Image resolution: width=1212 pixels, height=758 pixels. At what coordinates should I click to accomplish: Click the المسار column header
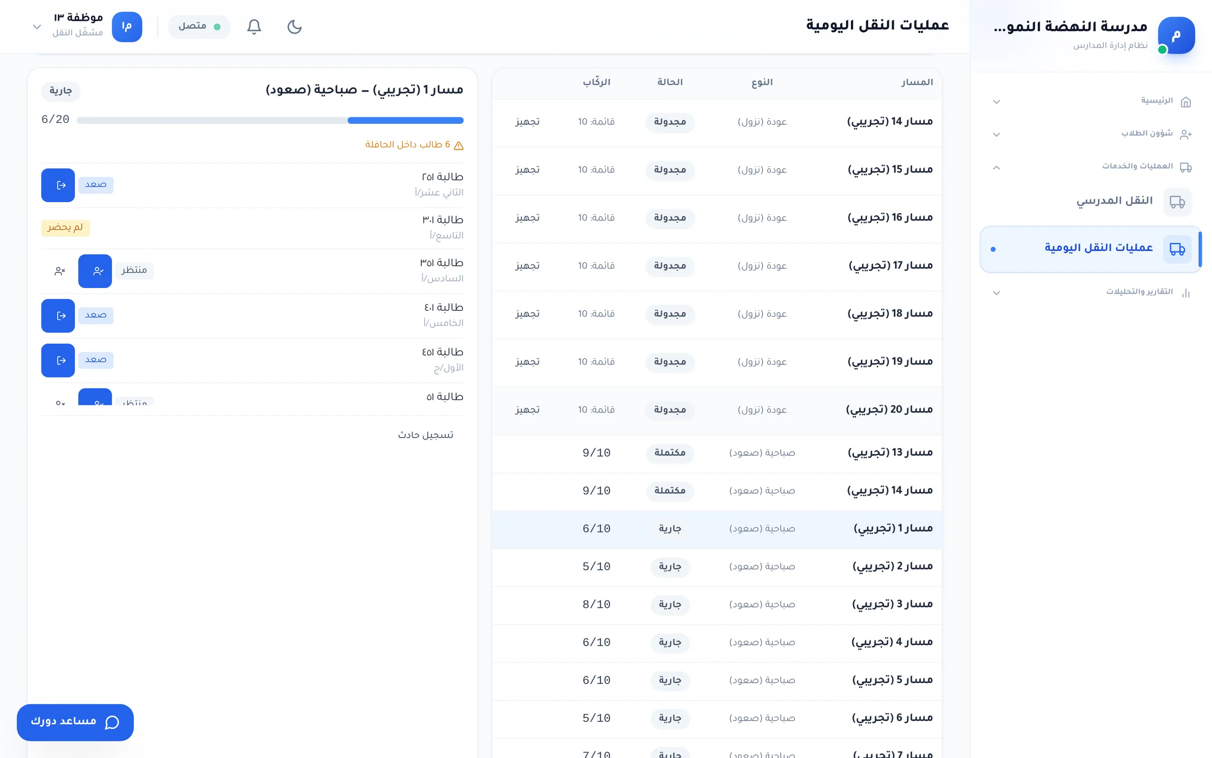pyautogui.click(x=917, y=82)
